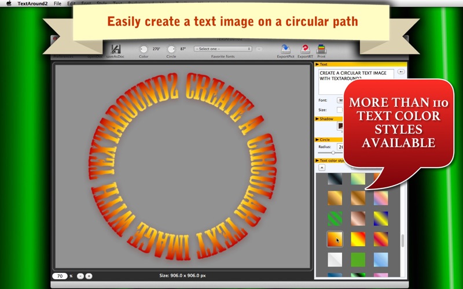Select the yellow-red diagonal gradient style
Viewport: 463px width, 289px height.
(x=358, y=239)
